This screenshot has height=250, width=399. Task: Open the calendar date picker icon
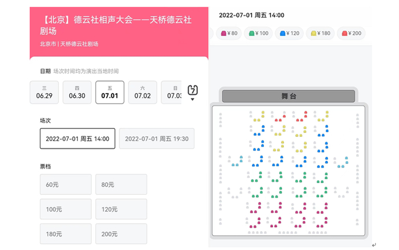(x=193, y=90)
